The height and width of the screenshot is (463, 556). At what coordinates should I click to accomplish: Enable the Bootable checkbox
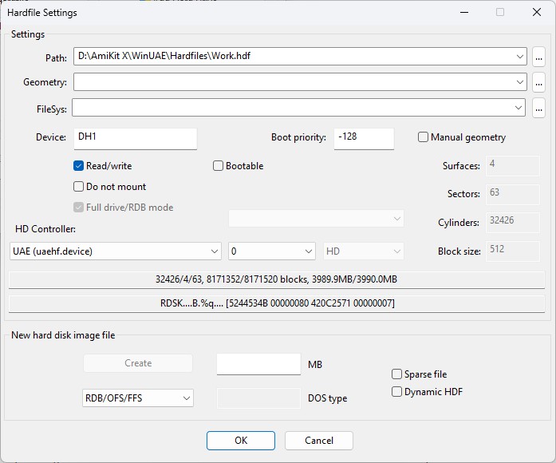(x=219, y=166)
